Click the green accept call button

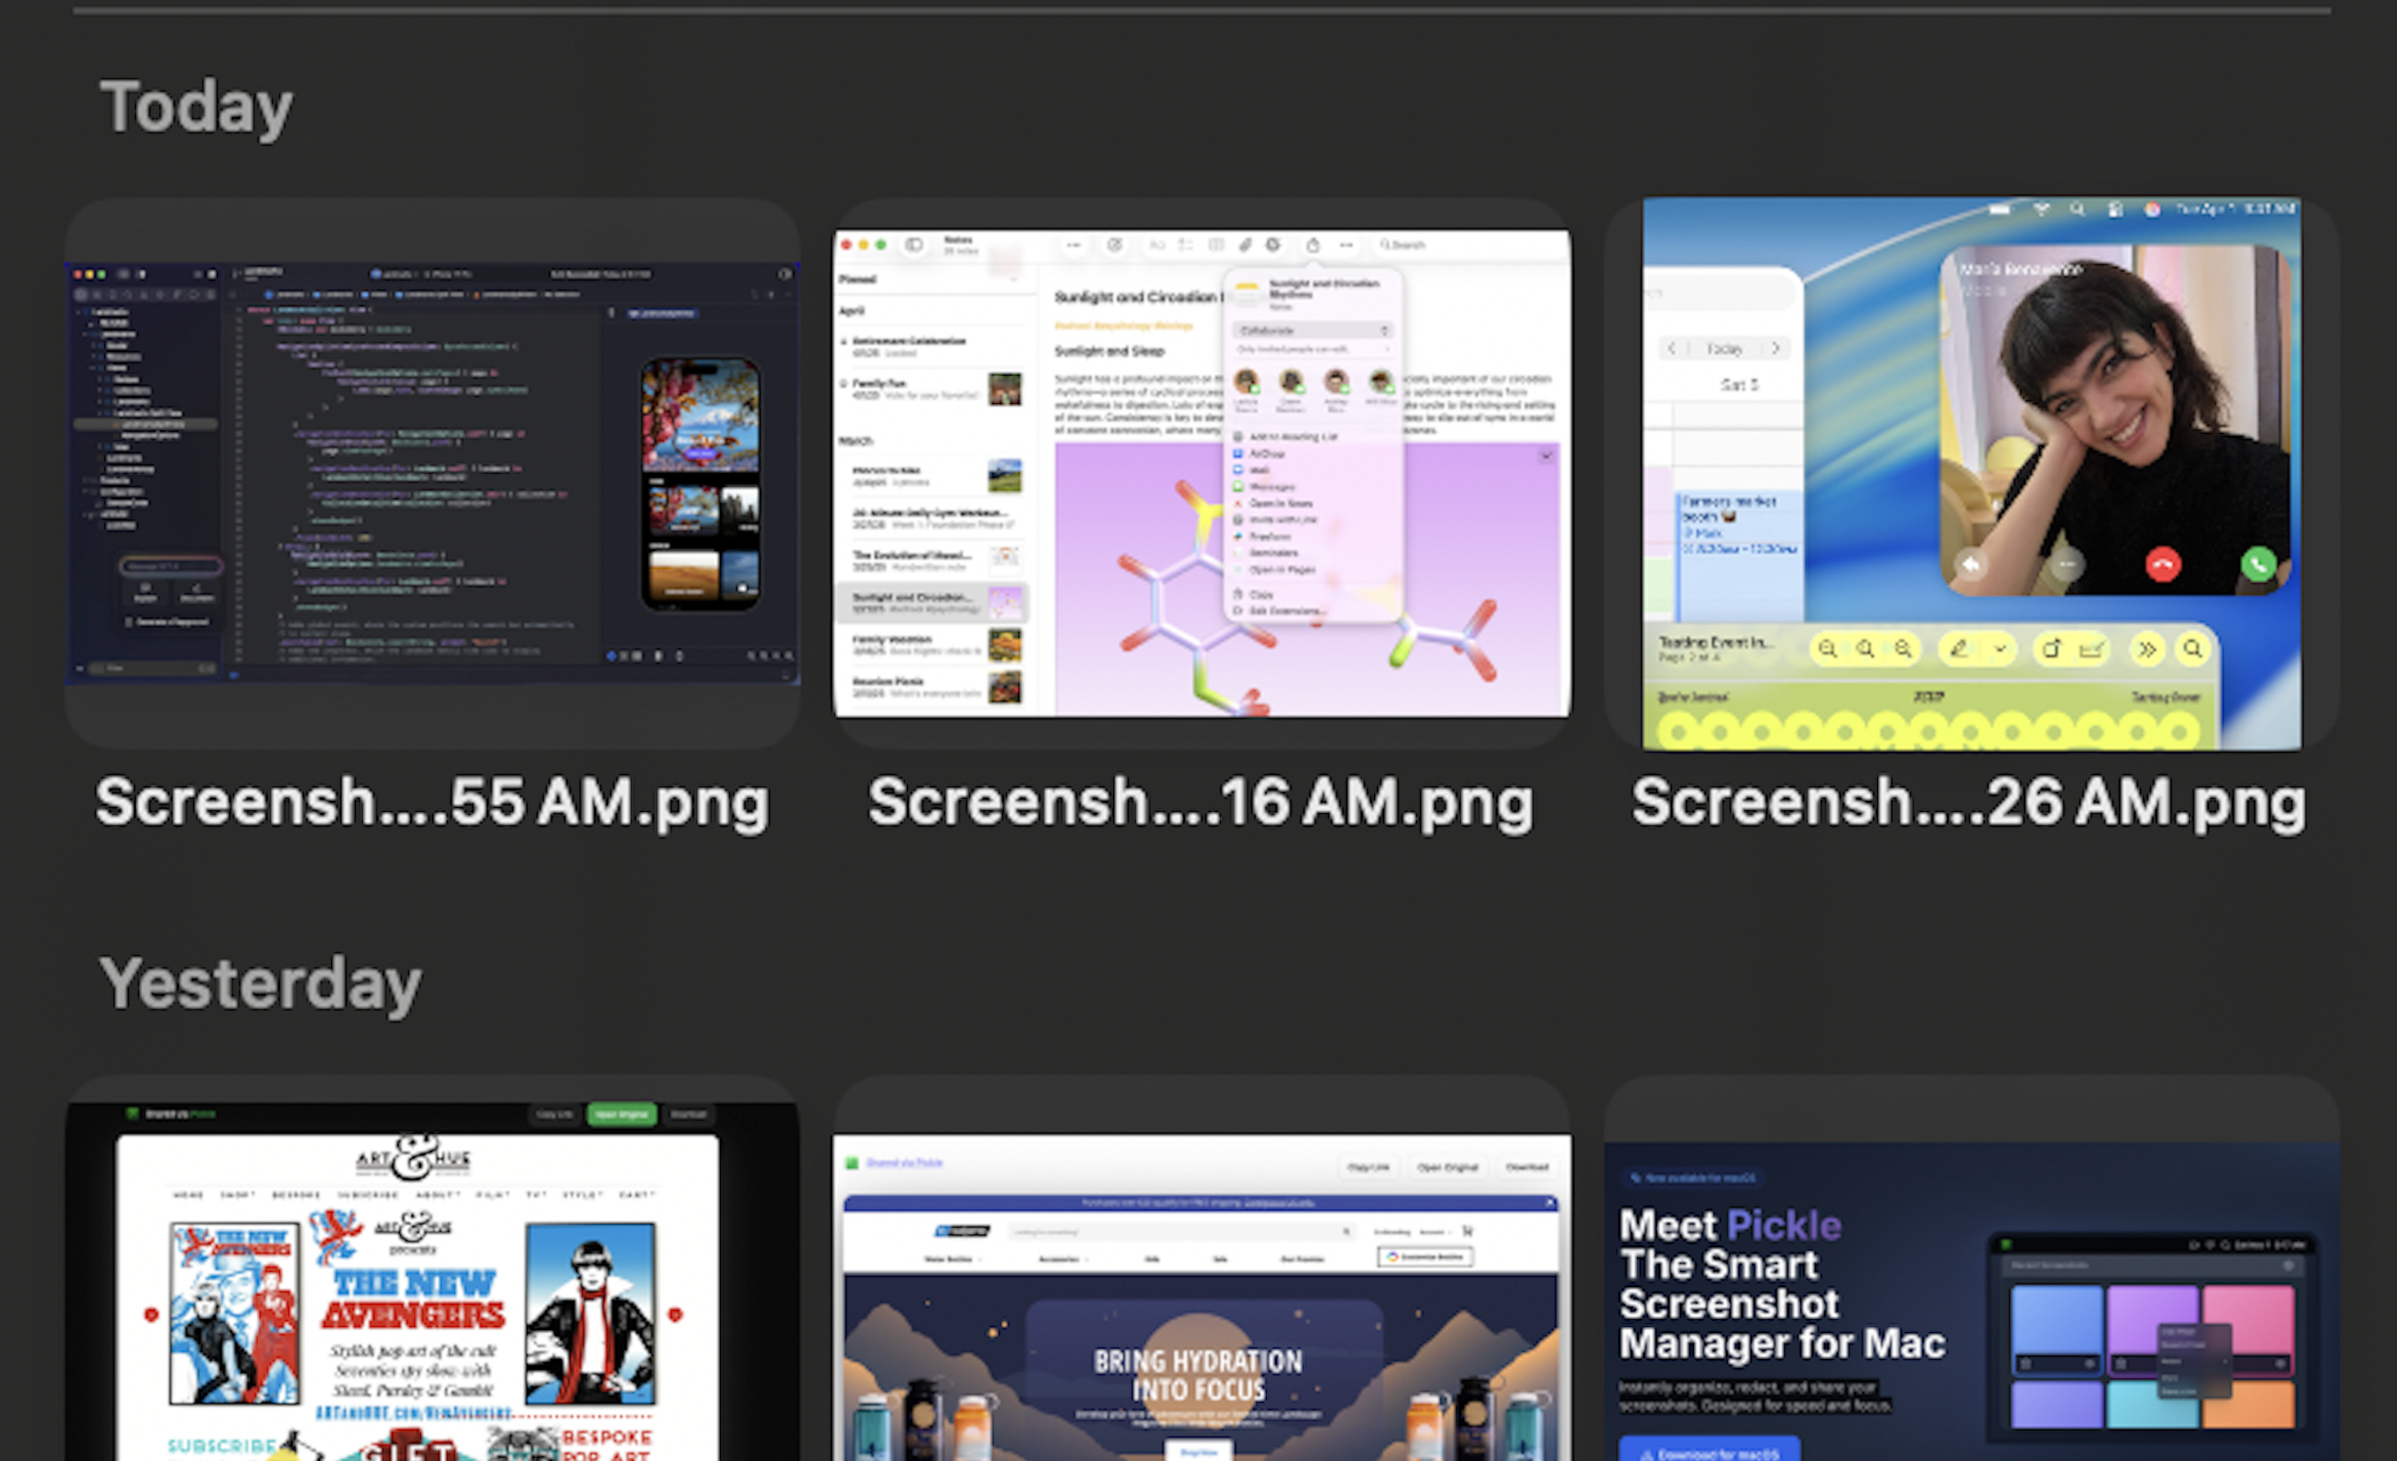[x=2258, y=564]
